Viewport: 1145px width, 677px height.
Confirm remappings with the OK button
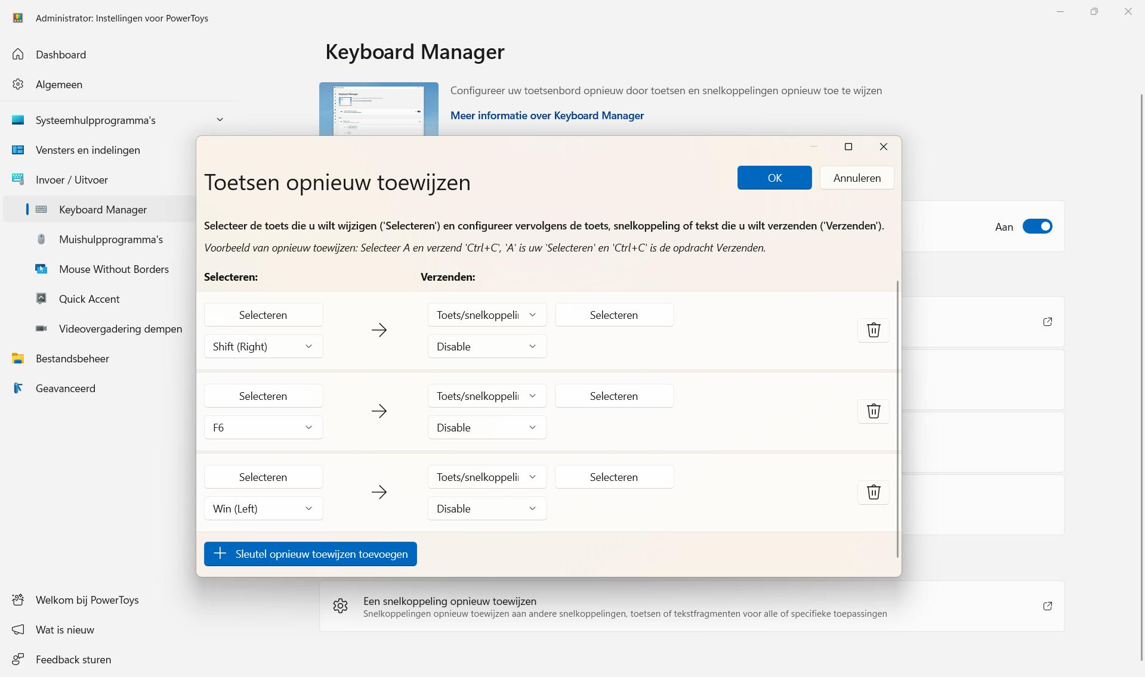[774, 178]
